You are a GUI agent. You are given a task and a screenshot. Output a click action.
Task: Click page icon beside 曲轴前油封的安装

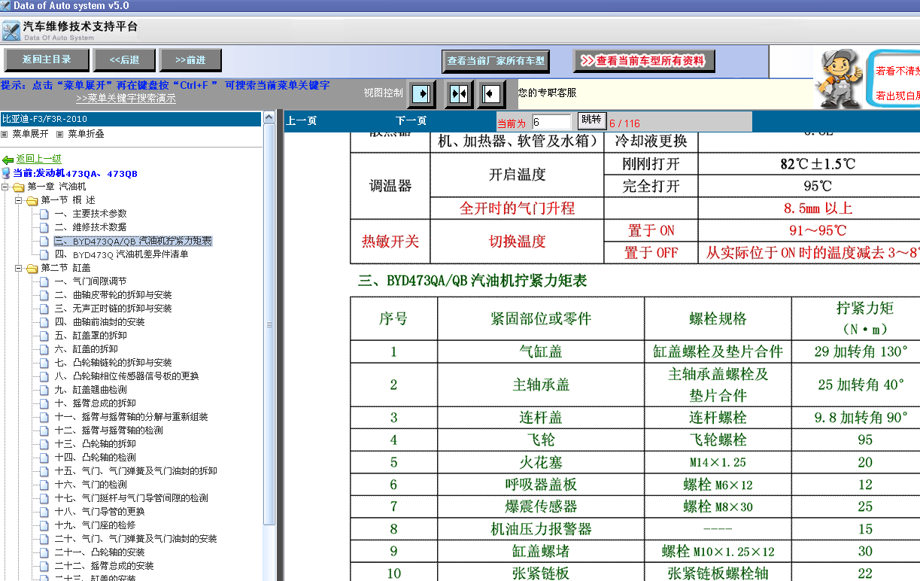click(x=44, y=322)
